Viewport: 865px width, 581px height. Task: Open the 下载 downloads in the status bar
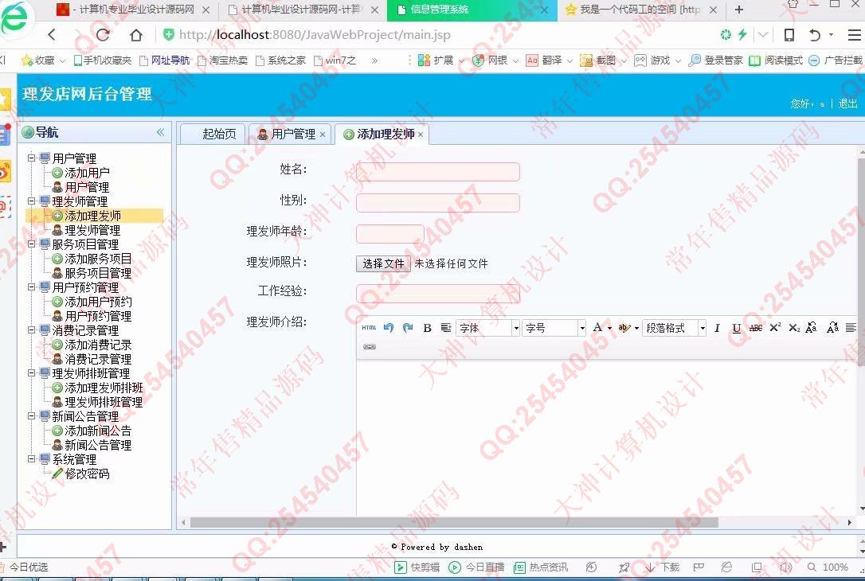click(663, 567)
